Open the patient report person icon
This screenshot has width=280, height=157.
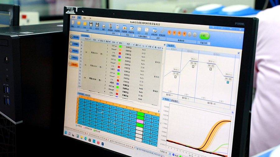(110, 26)
